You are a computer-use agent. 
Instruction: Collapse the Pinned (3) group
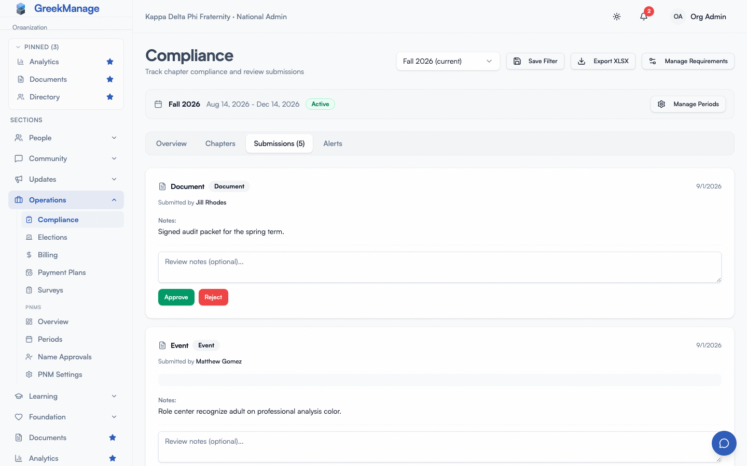(x=37, y=47)
